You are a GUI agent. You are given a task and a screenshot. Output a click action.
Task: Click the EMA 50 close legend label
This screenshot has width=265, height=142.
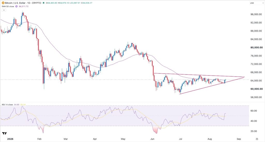(8, 6)
